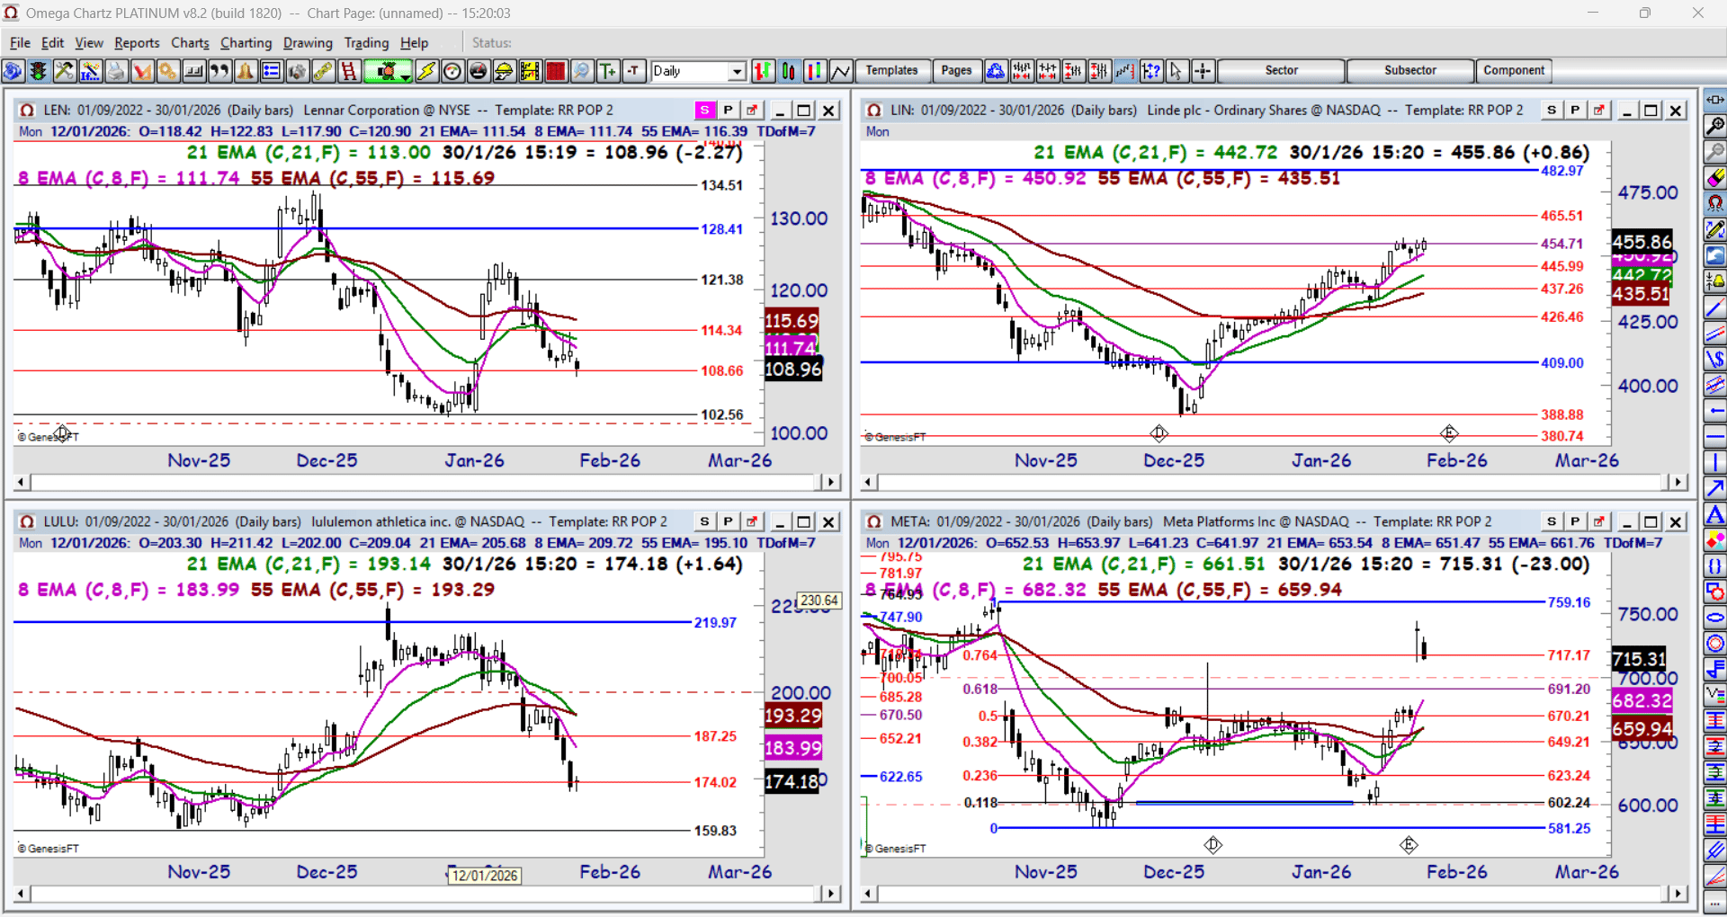
Task: Click the red magnet snap icon
Action: (x=1715, y=204)
